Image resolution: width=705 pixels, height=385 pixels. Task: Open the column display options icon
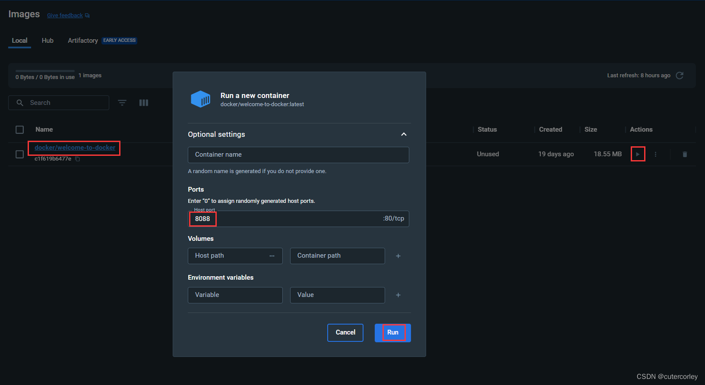pos(144,103)
